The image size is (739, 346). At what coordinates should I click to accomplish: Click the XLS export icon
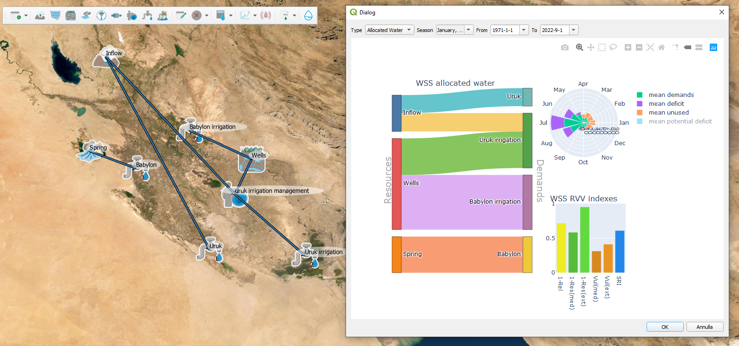point(285,16)
